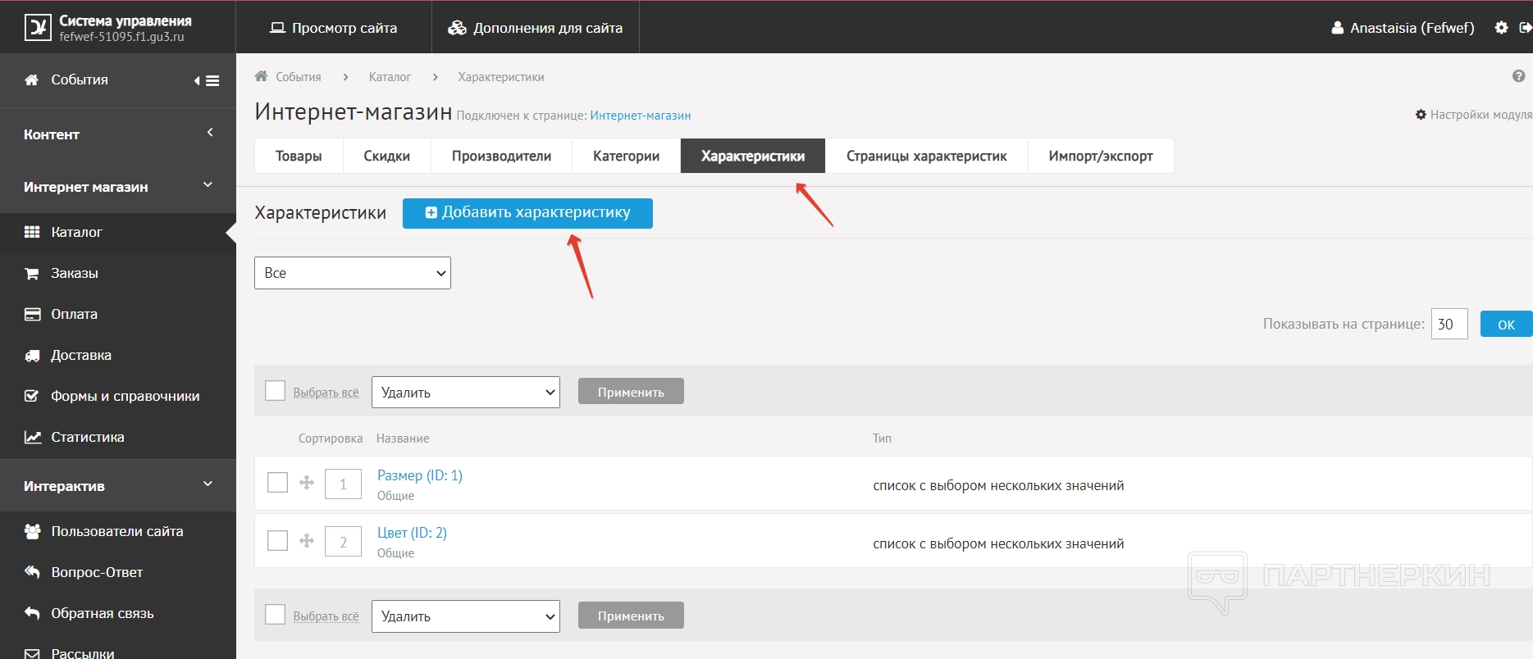Click the settings gear icon in header
Viewport: 1533px width, 659px height.
1501,28
